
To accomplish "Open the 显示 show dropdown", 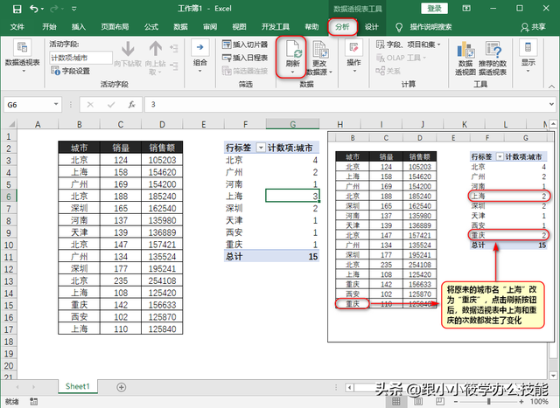I will tap(528, 56).
